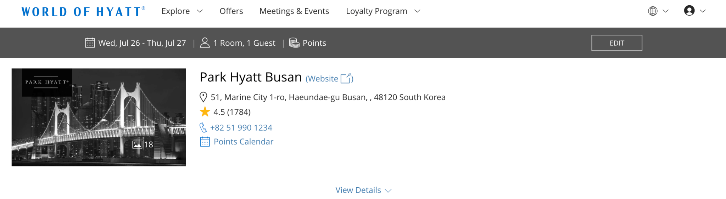The image size is (726, 199).
Task: Click the guest person icon
Action: [x=205, y=43]
